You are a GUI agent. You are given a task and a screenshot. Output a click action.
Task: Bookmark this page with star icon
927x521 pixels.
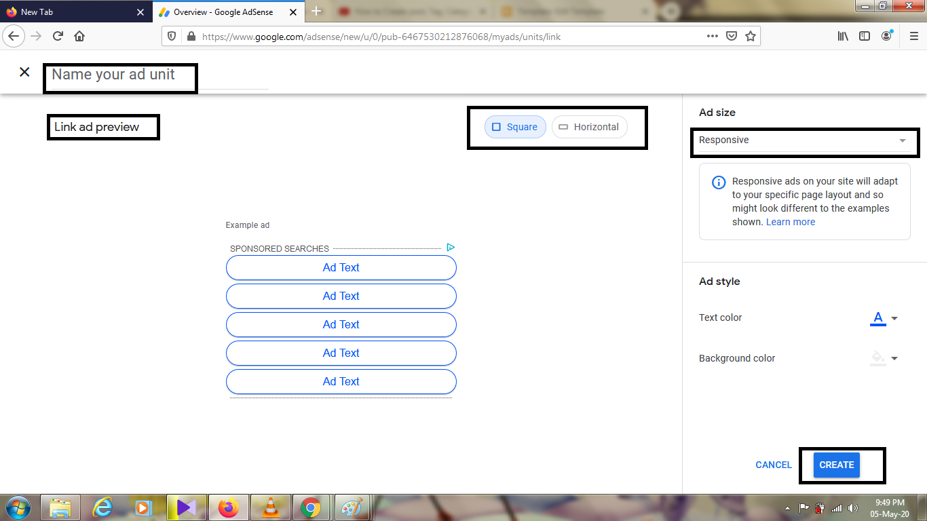750,37
